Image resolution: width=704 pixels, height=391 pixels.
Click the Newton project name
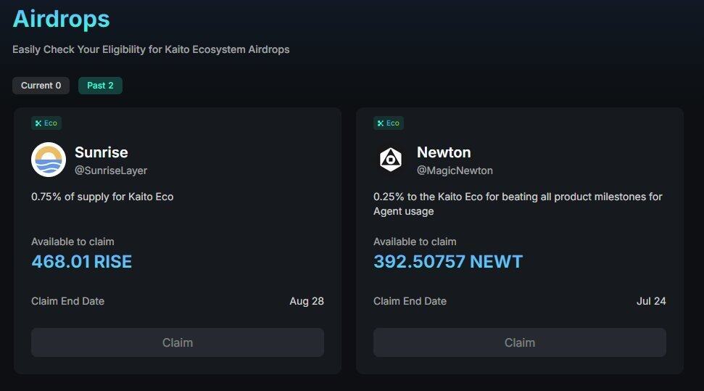point(444,152)
